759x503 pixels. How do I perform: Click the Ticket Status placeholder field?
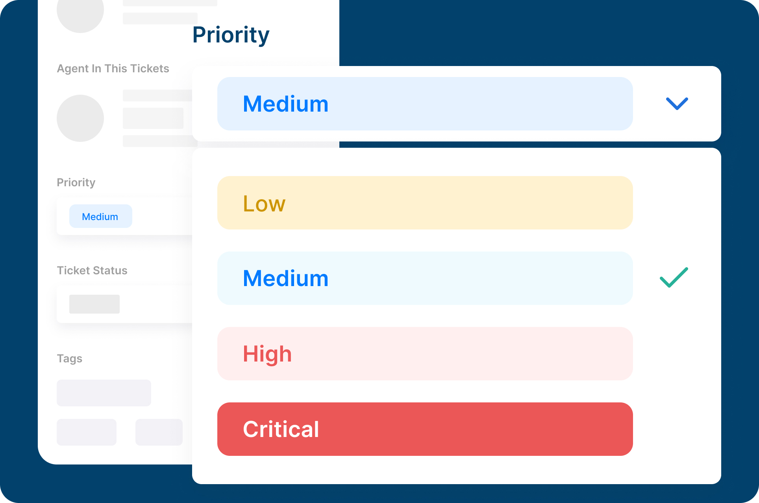click(94, 304)
